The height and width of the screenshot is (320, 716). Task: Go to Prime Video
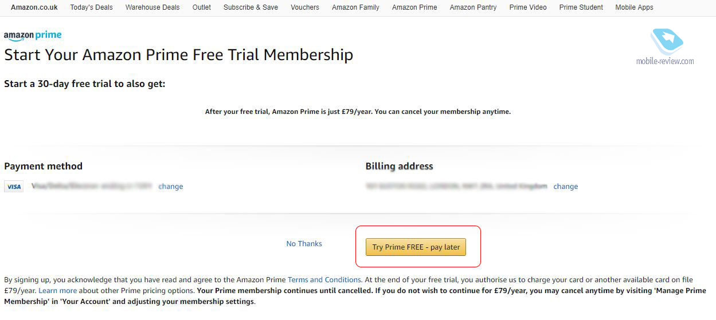(528, 7)
